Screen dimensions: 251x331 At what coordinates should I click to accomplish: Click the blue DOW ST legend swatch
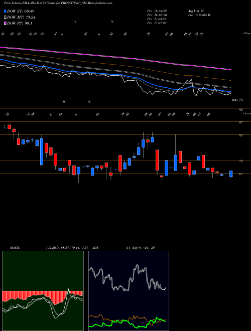click(x=5, y=11)
